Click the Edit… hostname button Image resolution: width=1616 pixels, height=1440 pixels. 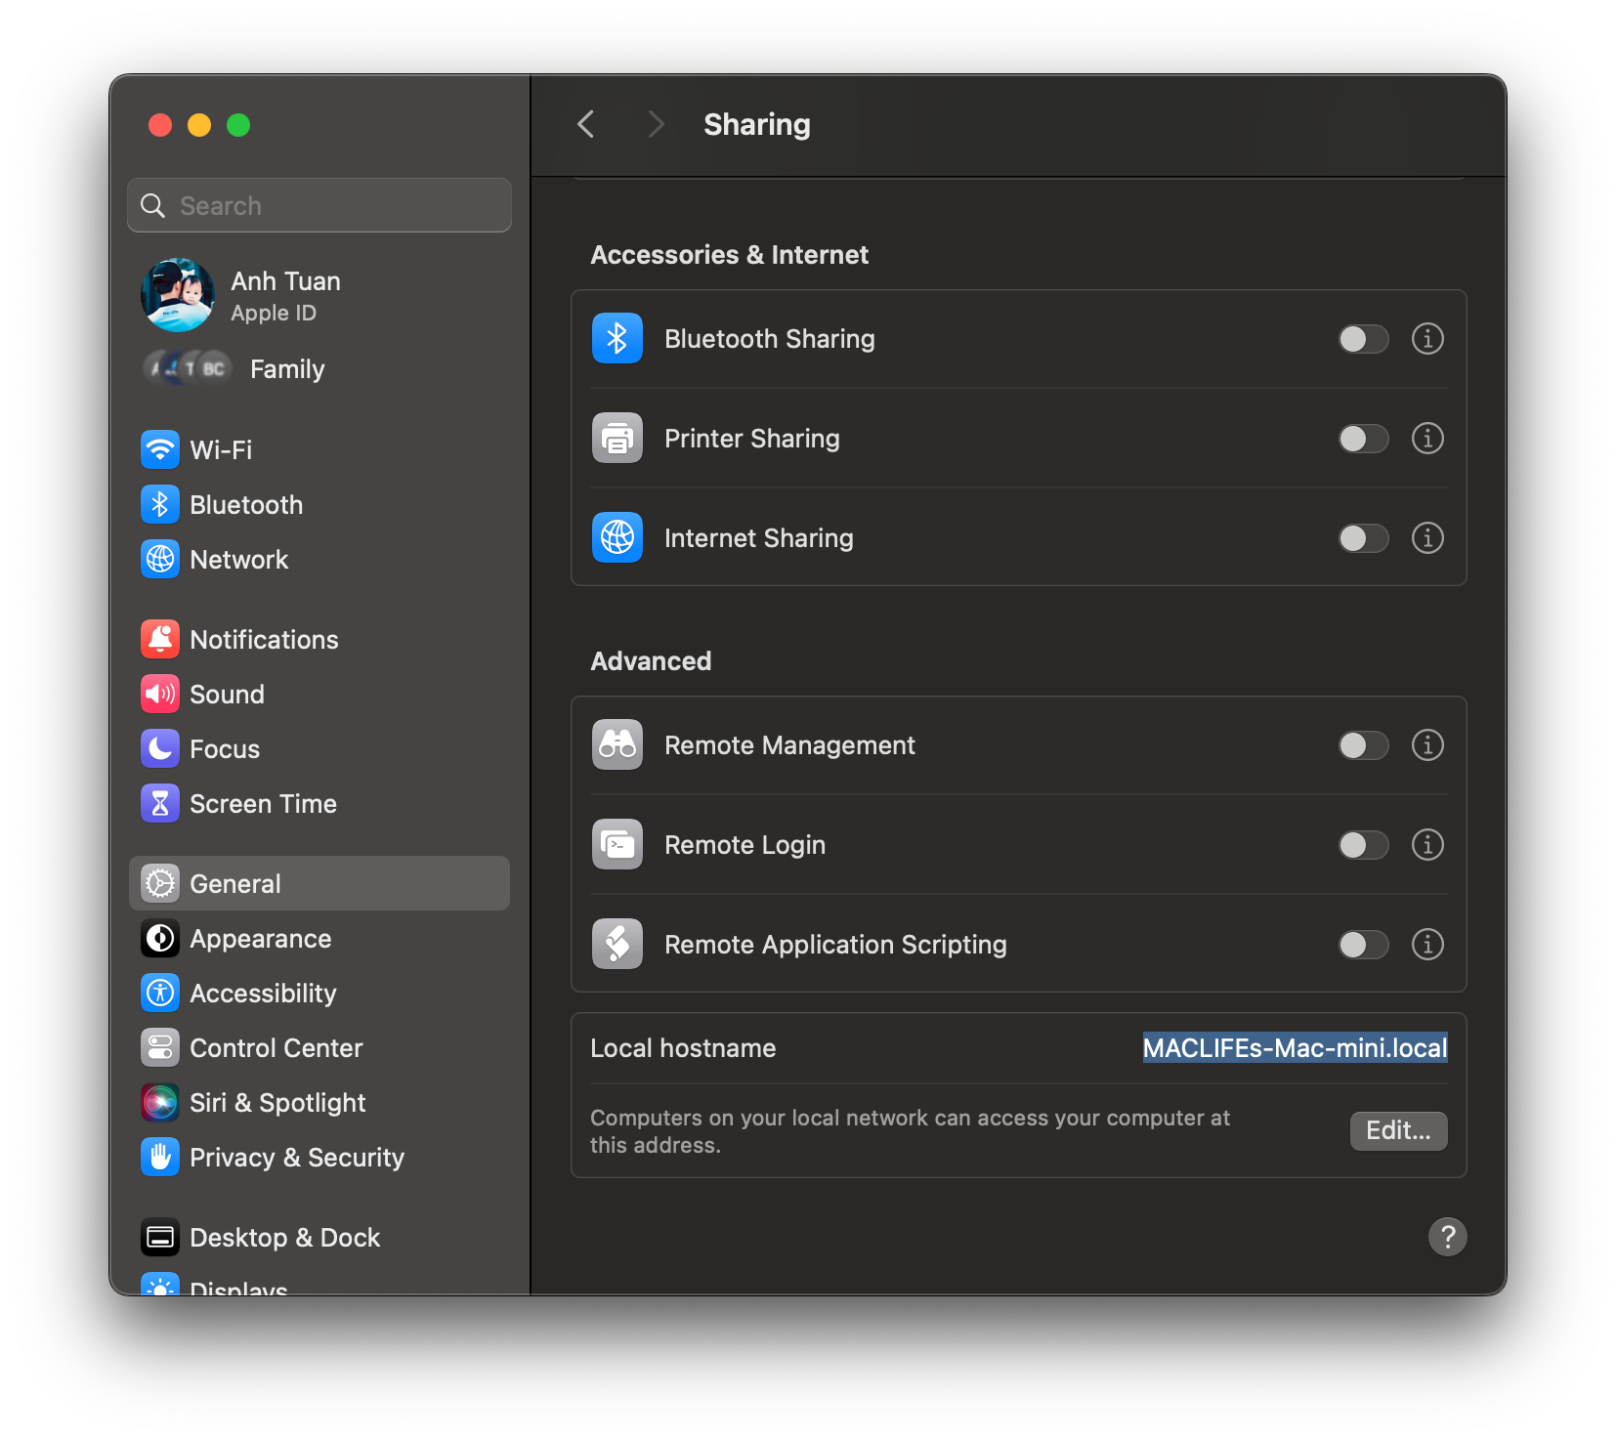(x=1398, y=1131)
